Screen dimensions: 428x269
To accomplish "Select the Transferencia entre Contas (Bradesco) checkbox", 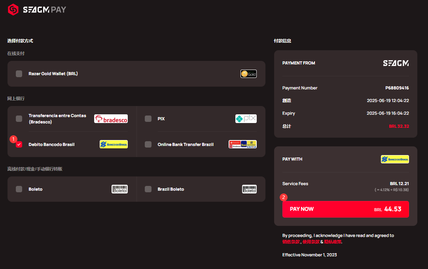I will coord(19,119).
